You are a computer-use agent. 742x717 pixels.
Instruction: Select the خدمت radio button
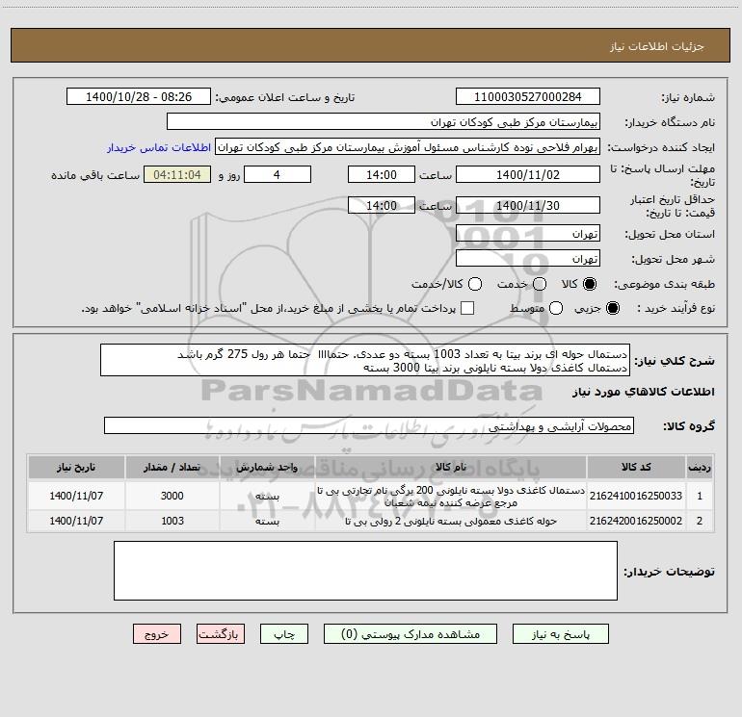pyautogui.click(x=539, y=285)
